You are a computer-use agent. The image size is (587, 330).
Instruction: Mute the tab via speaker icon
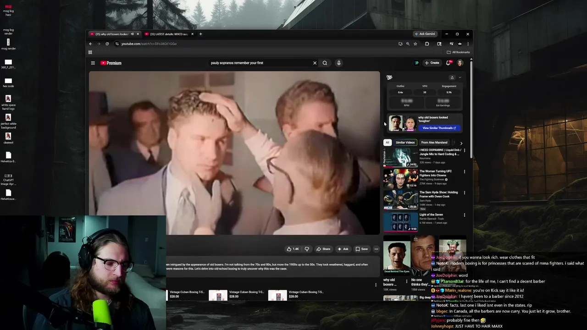132,34
